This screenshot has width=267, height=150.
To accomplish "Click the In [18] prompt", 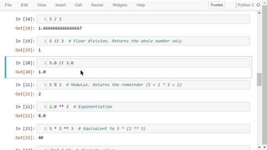I will click(25, 19).
